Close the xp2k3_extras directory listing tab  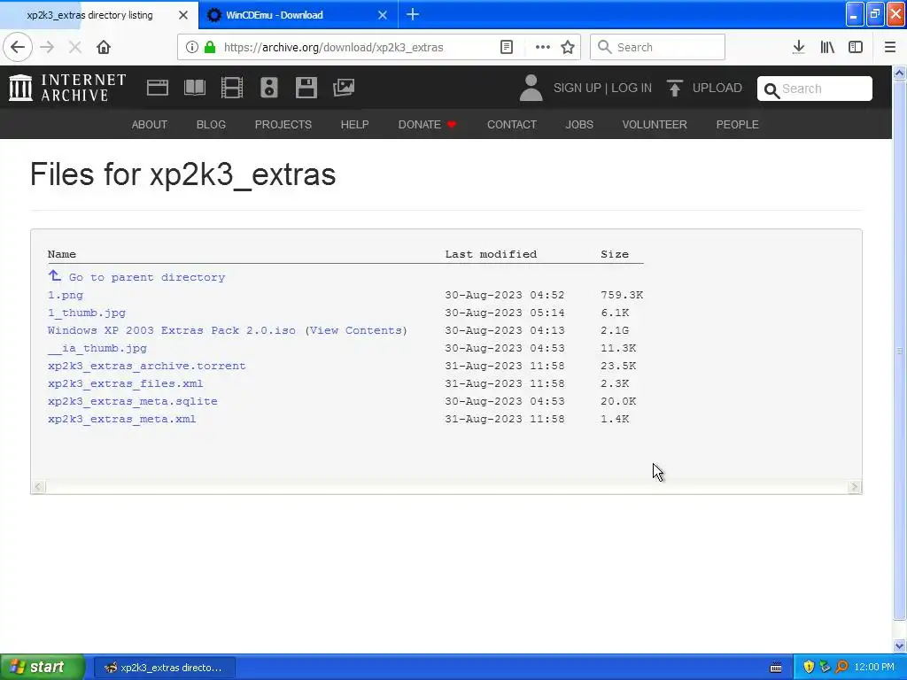(x=183, y=15)
